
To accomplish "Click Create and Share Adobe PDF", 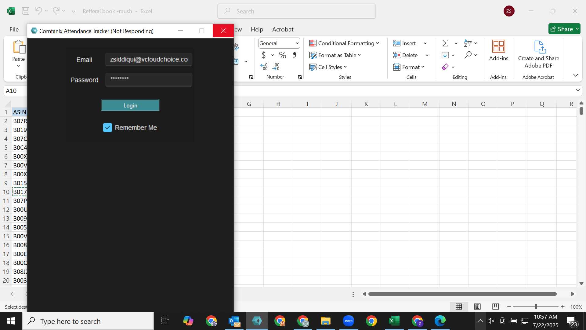I will [539, 54].
